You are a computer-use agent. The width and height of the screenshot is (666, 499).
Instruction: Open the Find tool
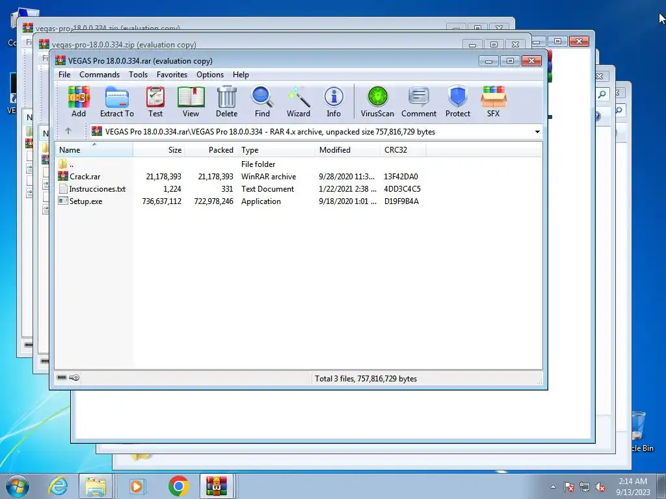262,101
